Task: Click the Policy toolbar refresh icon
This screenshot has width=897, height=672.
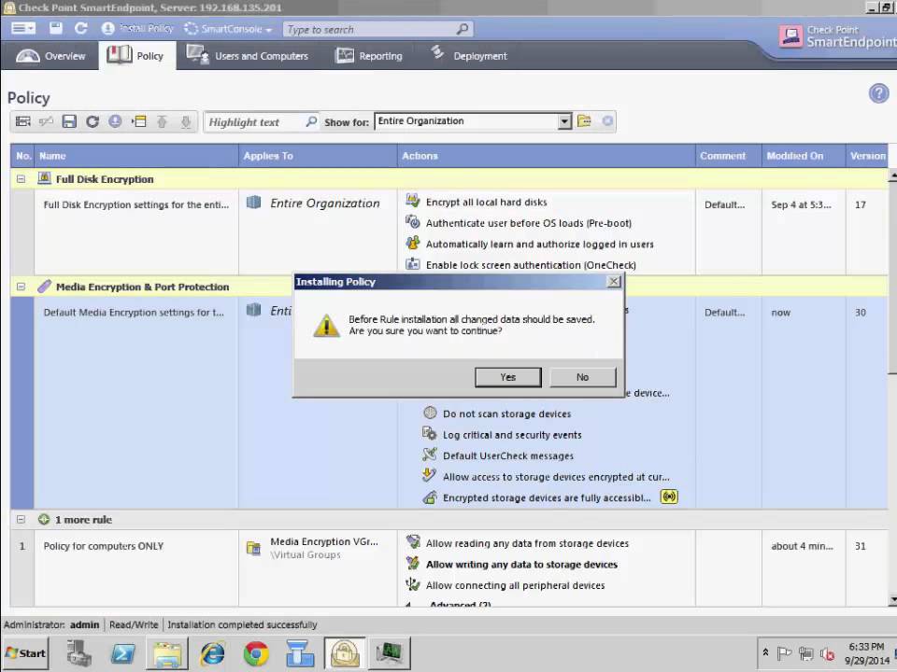Action: (x=93, y=121)
